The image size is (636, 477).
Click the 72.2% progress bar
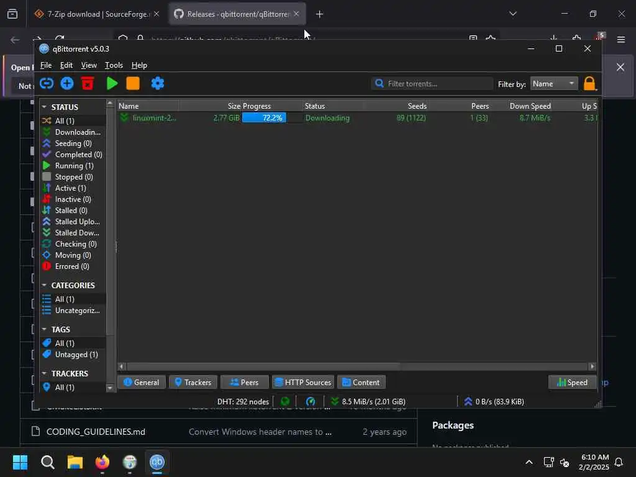point(272,118)
